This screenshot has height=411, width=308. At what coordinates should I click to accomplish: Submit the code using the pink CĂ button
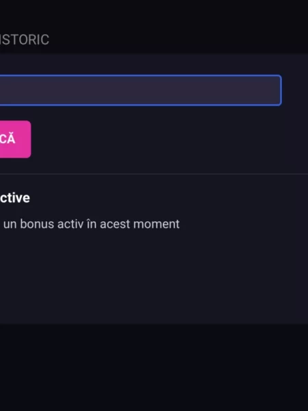click(15, 139)
